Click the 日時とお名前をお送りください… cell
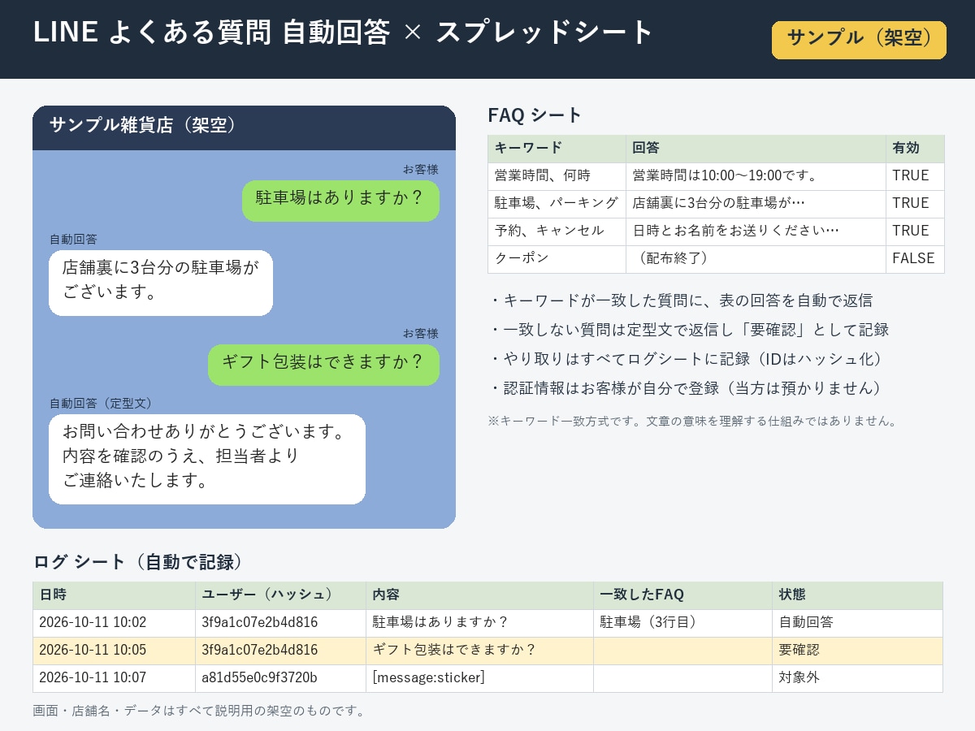The width and height of the screenshot is (975, 731). coord(756,231)
